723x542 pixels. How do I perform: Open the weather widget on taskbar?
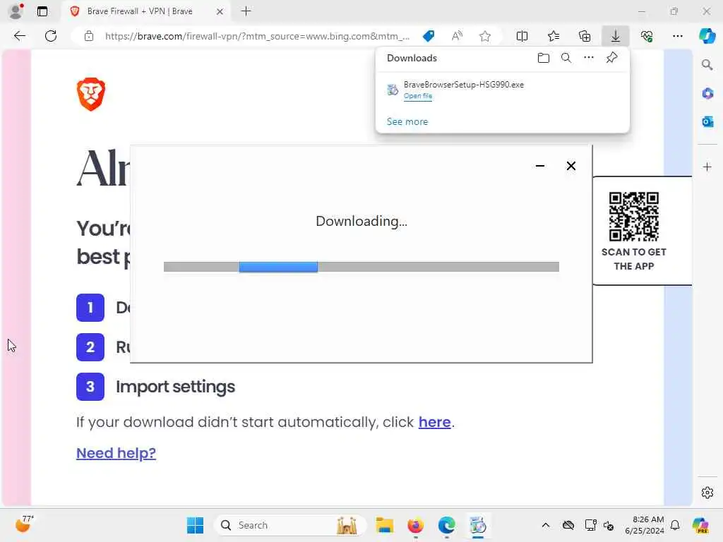tap(24, 524)
